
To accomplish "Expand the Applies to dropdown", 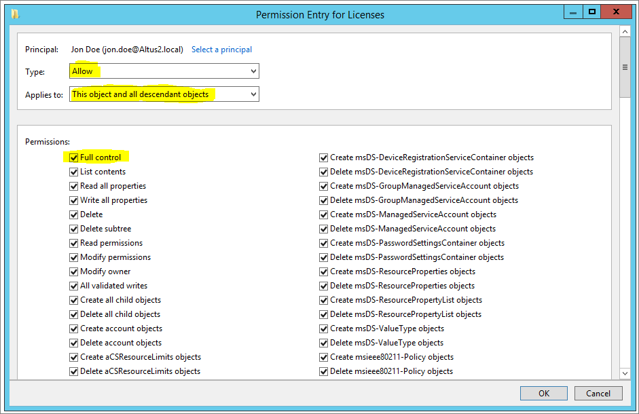I will 164,94.
